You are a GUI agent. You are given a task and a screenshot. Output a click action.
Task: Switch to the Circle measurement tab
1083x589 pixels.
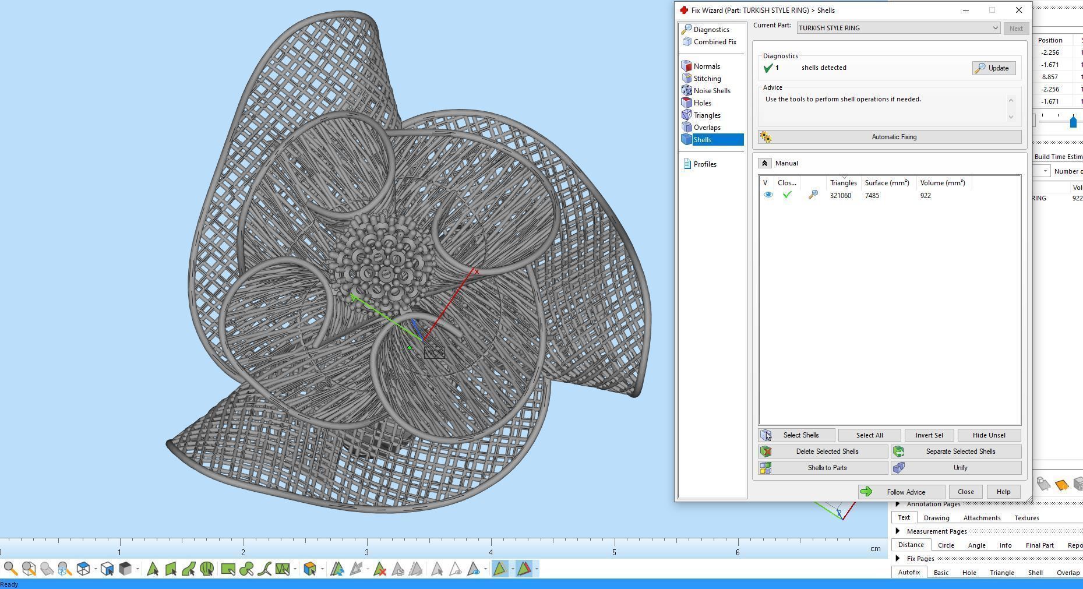point(946,545)
